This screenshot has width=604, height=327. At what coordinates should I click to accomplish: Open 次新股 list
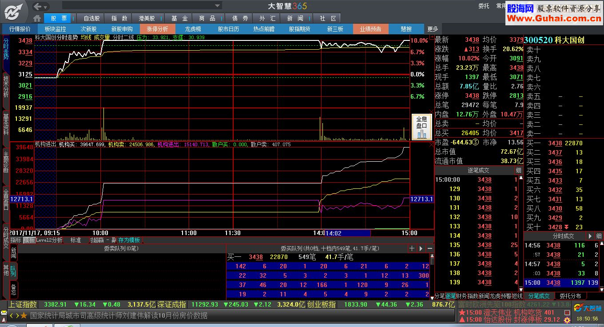coord(89,29)
